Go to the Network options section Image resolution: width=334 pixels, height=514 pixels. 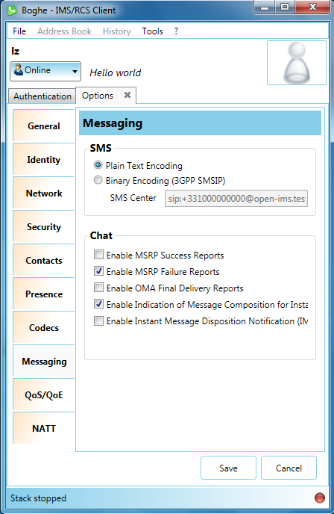tap(43, 193)
